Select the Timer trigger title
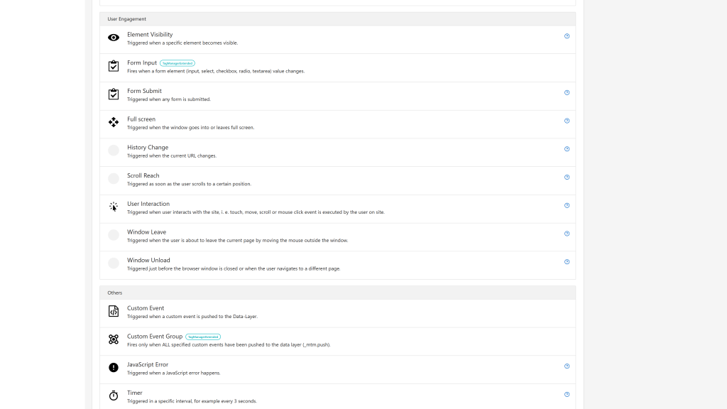The image size is (727, 409). pos(134,393)
